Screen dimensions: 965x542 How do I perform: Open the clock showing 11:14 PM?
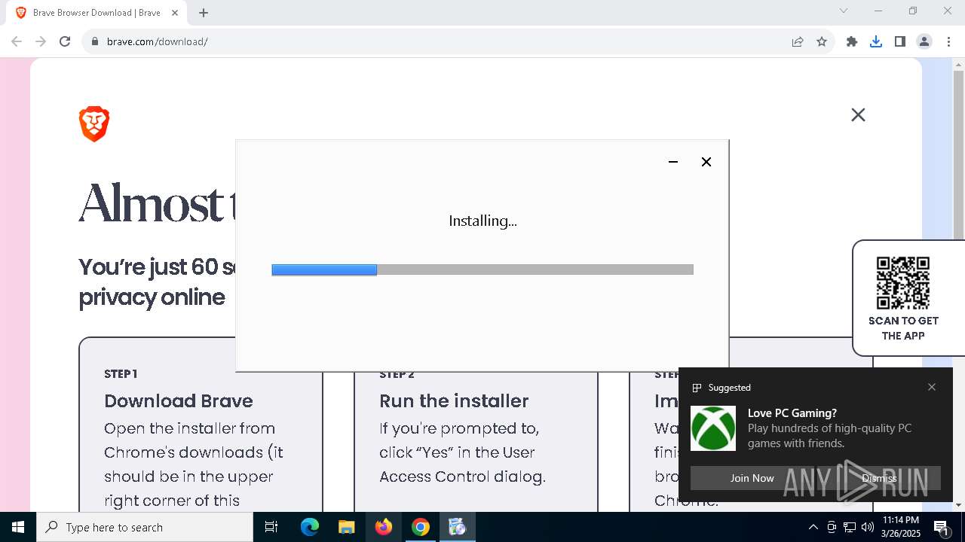[901, 527]
